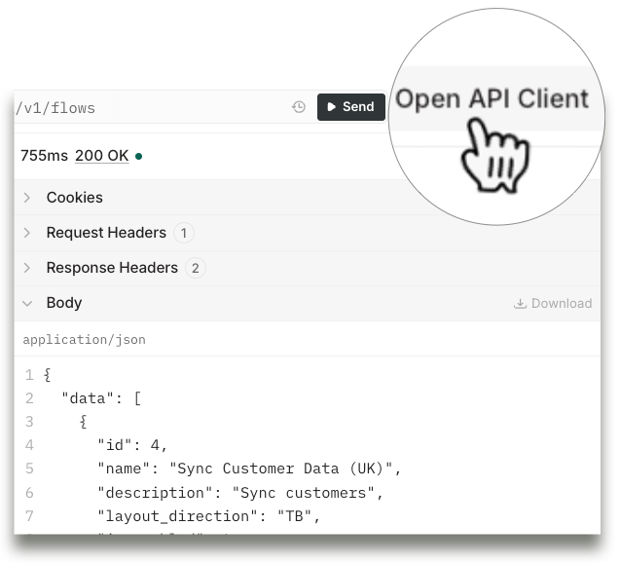Click the Request Headers count badge 1
The height and width of the screenshot is (563, 620).
point(184,233)
